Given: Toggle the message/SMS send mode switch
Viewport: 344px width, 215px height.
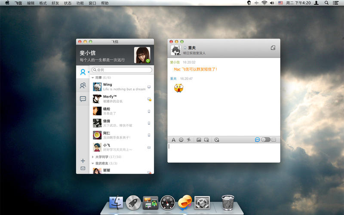Looking at the screenshot, I should point(266,140).
